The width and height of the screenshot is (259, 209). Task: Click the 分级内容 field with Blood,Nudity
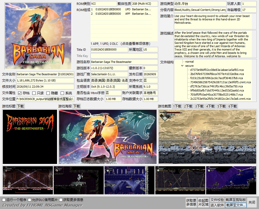(200, 10)
